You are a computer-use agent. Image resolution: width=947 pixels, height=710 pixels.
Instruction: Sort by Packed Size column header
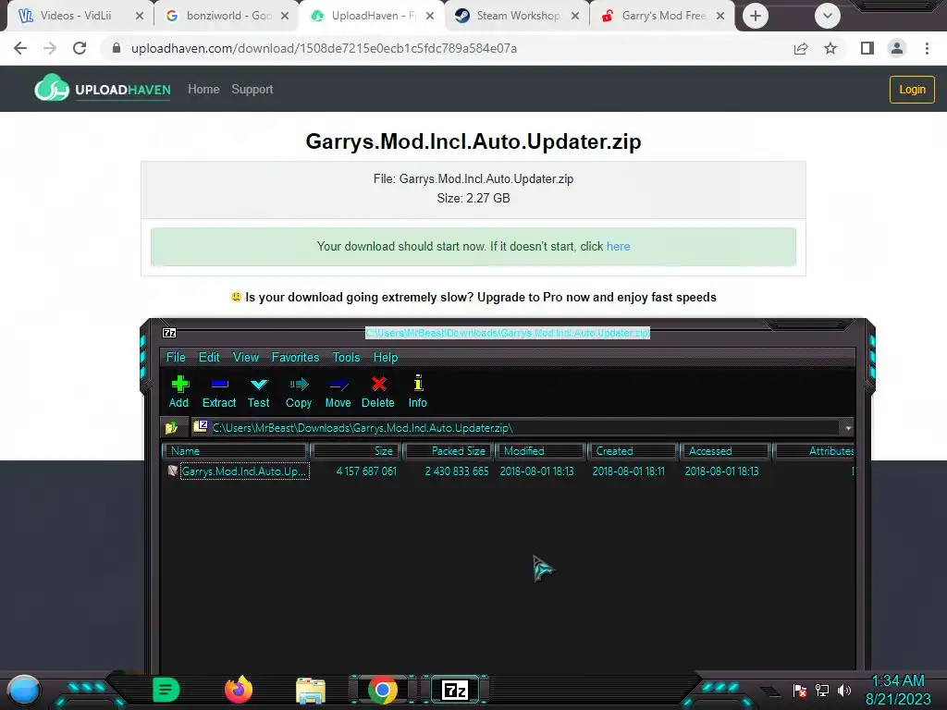click(x=449, y=451)
